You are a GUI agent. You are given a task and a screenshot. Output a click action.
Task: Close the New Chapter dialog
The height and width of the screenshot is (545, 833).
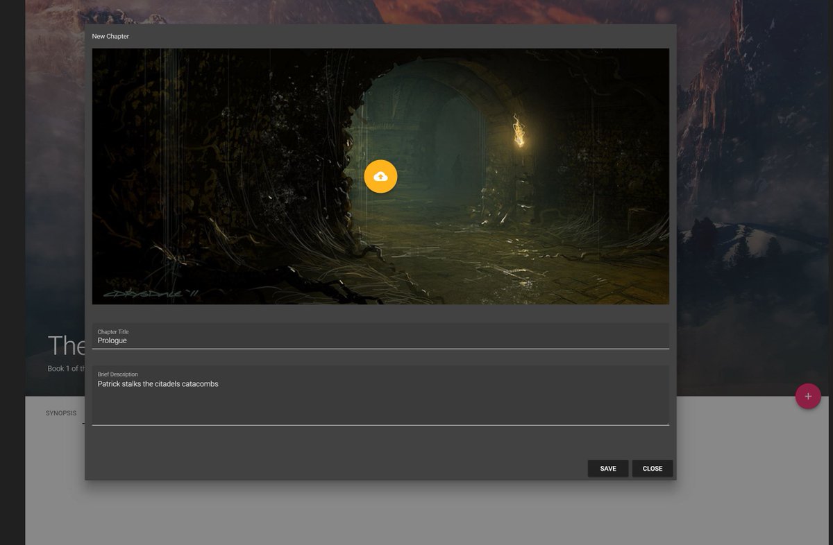pyautogui.click(x=653, y=469)
